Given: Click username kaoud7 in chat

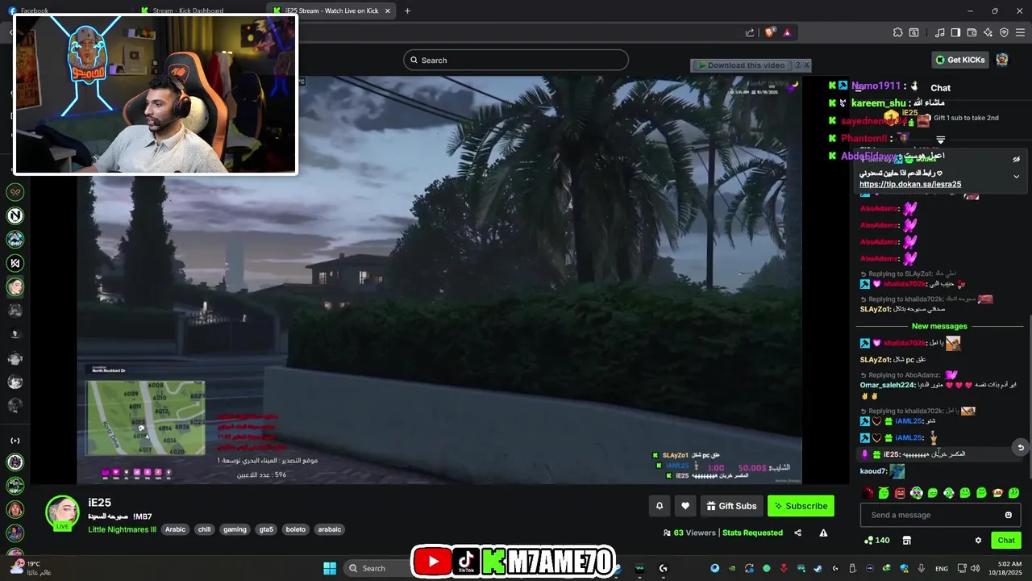Looking at the screenshot, I should [874, 471].
